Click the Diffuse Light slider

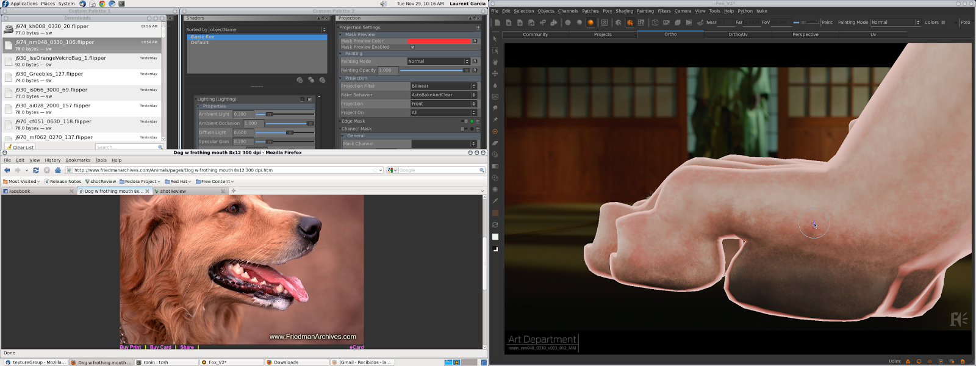284,132
